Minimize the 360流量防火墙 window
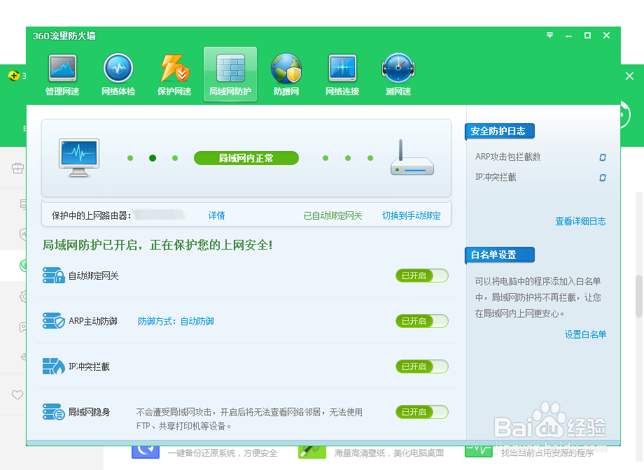The height and width of the screenshot is (470, 644). tap(568, 36)
